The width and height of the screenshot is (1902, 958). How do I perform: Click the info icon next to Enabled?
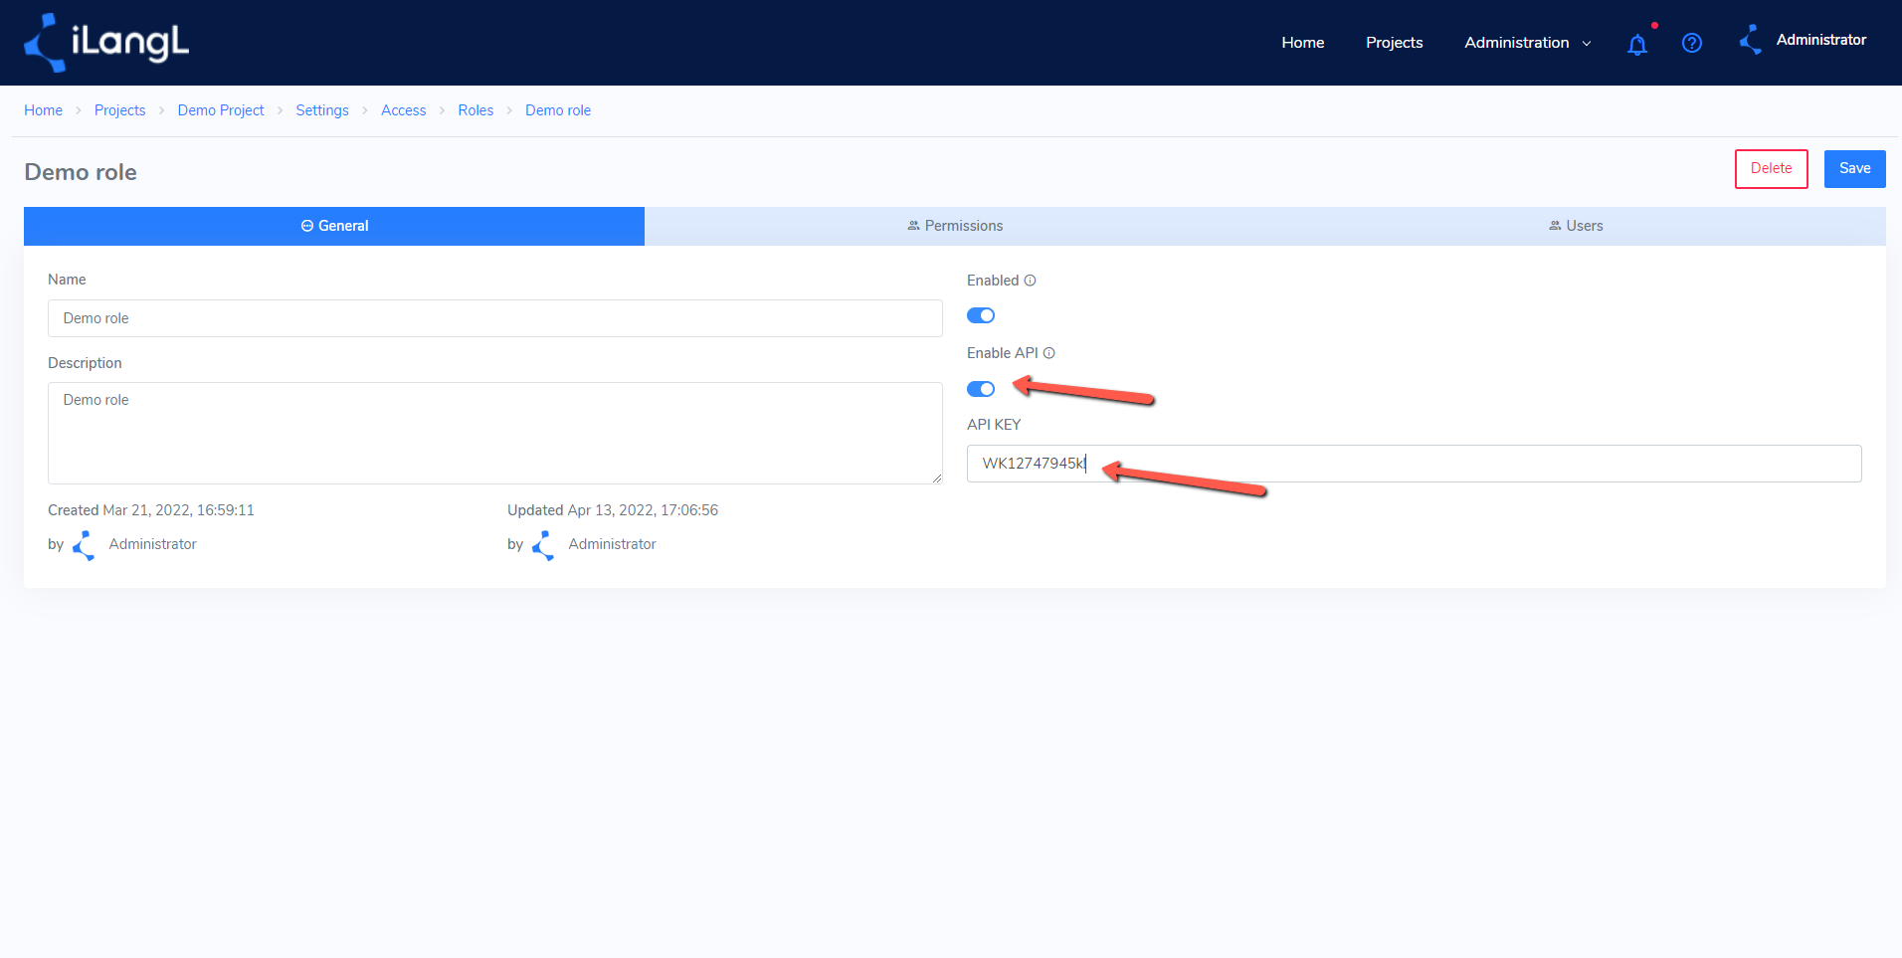pyautogui.click(x=1031, y=281)
